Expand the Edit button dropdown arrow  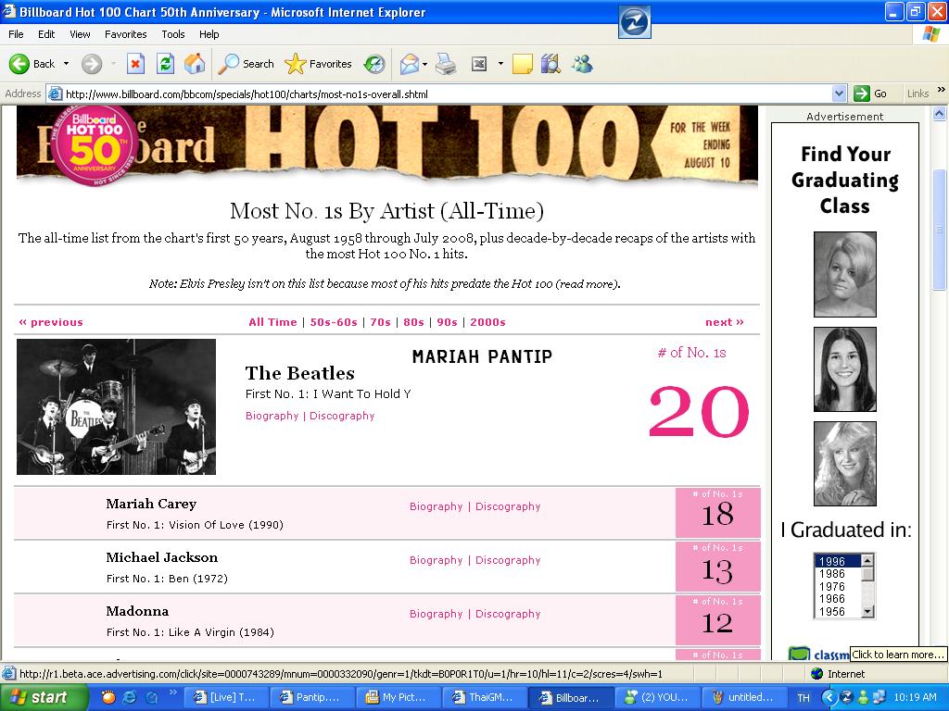(500, 64)
